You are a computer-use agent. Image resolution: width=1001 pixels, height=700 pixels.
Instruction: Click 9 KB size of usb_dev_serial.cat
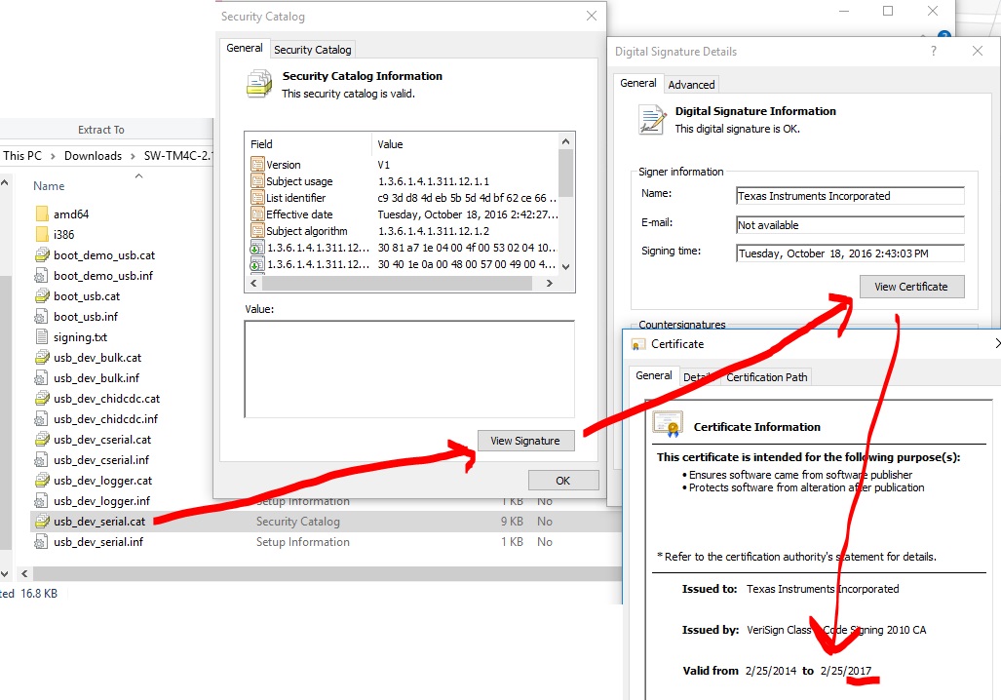click(512, 522)
